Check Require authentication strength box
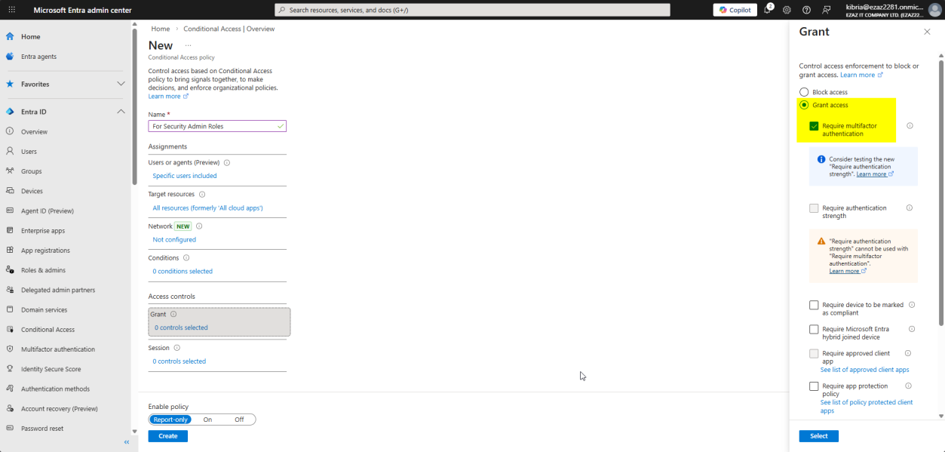Viewport: 945px width, 452px height. [814, 208]
